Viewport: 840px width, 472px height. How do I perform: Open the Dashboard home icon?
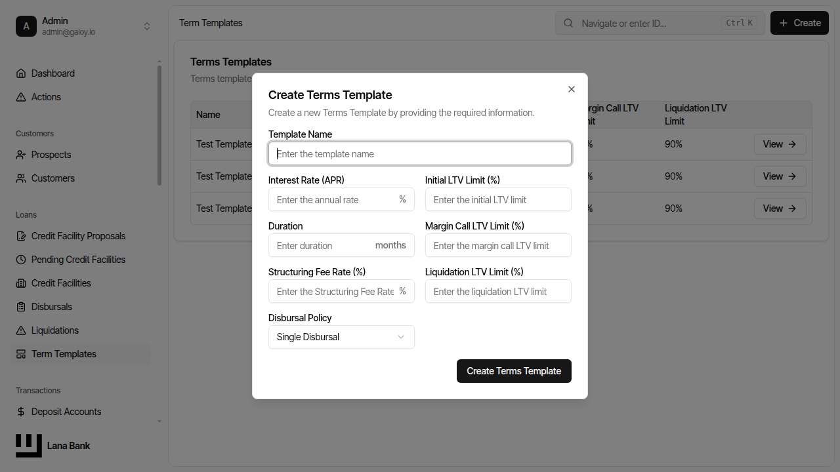pyautogui.click(x=21, y=73)
